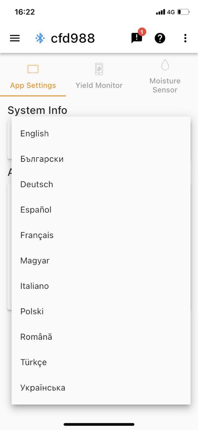Choose Türkçe from the dropdown
The image size is (198, 430).
tap(101, 362)
